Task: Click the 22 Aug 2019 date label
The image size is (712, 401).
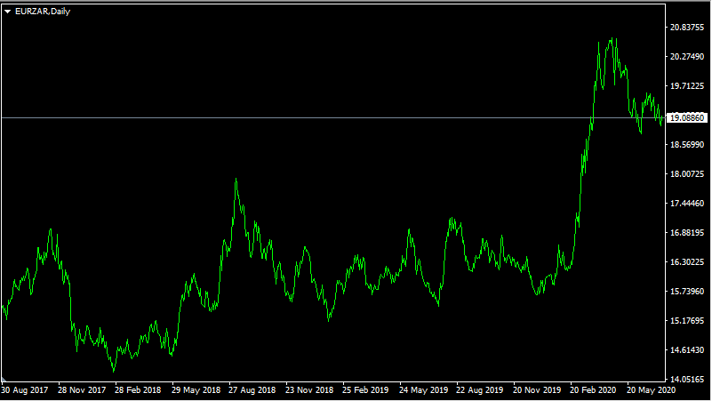Action: 479,390
